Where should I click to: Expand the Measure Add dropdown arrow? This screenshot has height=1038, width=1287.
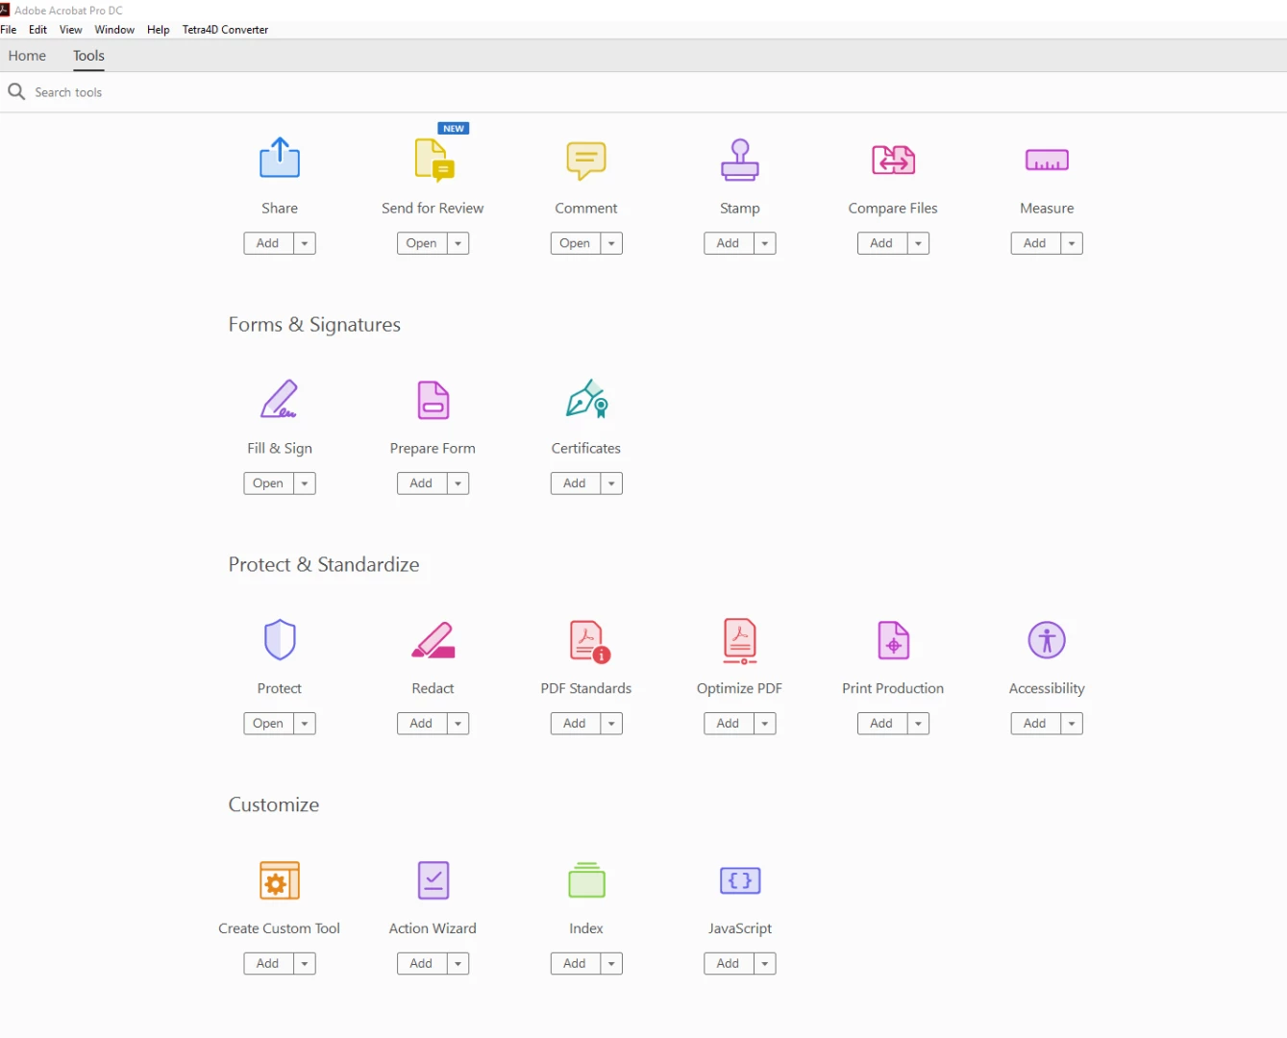1072,243
